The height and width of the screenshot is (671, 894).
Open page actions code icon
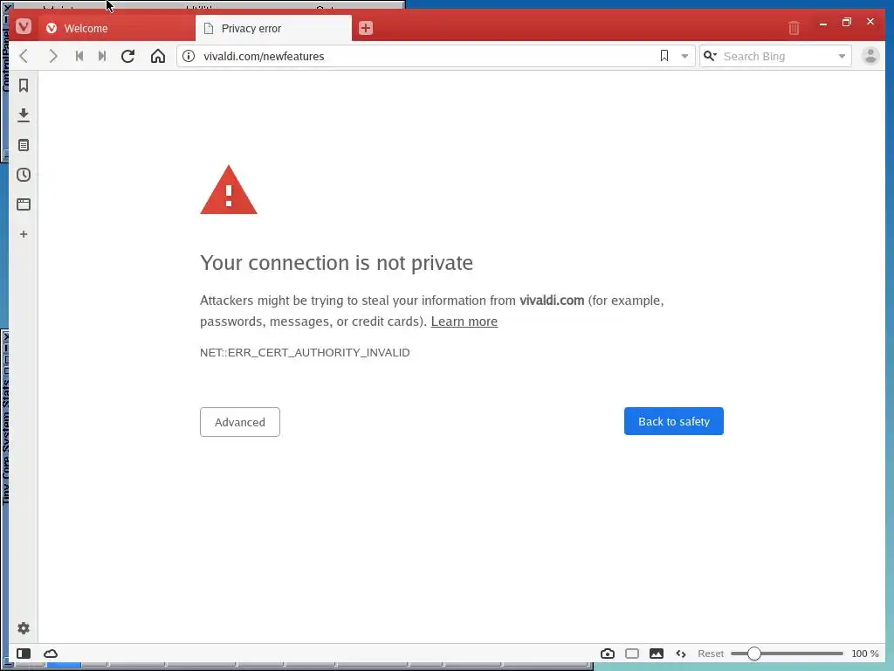click(x=681, y=654)
